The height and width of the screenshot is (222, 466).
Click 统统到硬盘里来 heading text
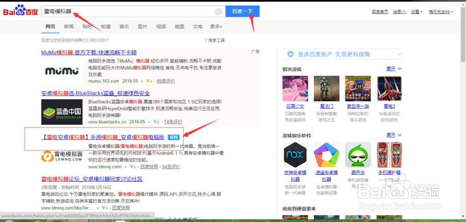tap(299, 209)
